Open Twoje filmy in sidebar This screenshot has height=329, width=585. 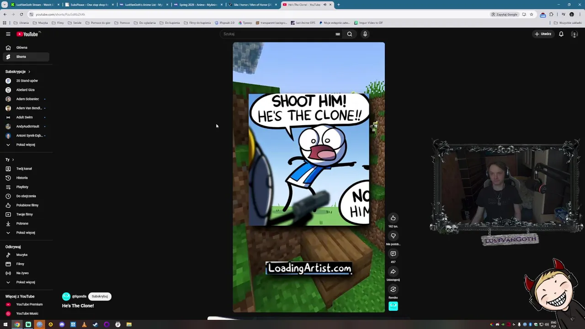point(26,214)
